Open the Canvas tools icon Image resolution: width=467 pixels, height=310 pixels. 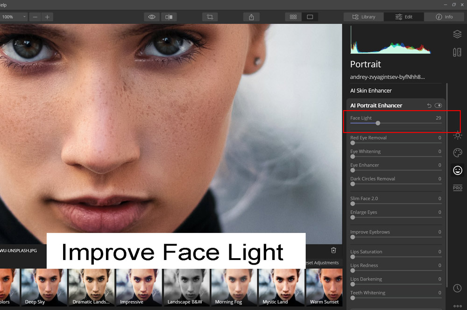[457, 52]
